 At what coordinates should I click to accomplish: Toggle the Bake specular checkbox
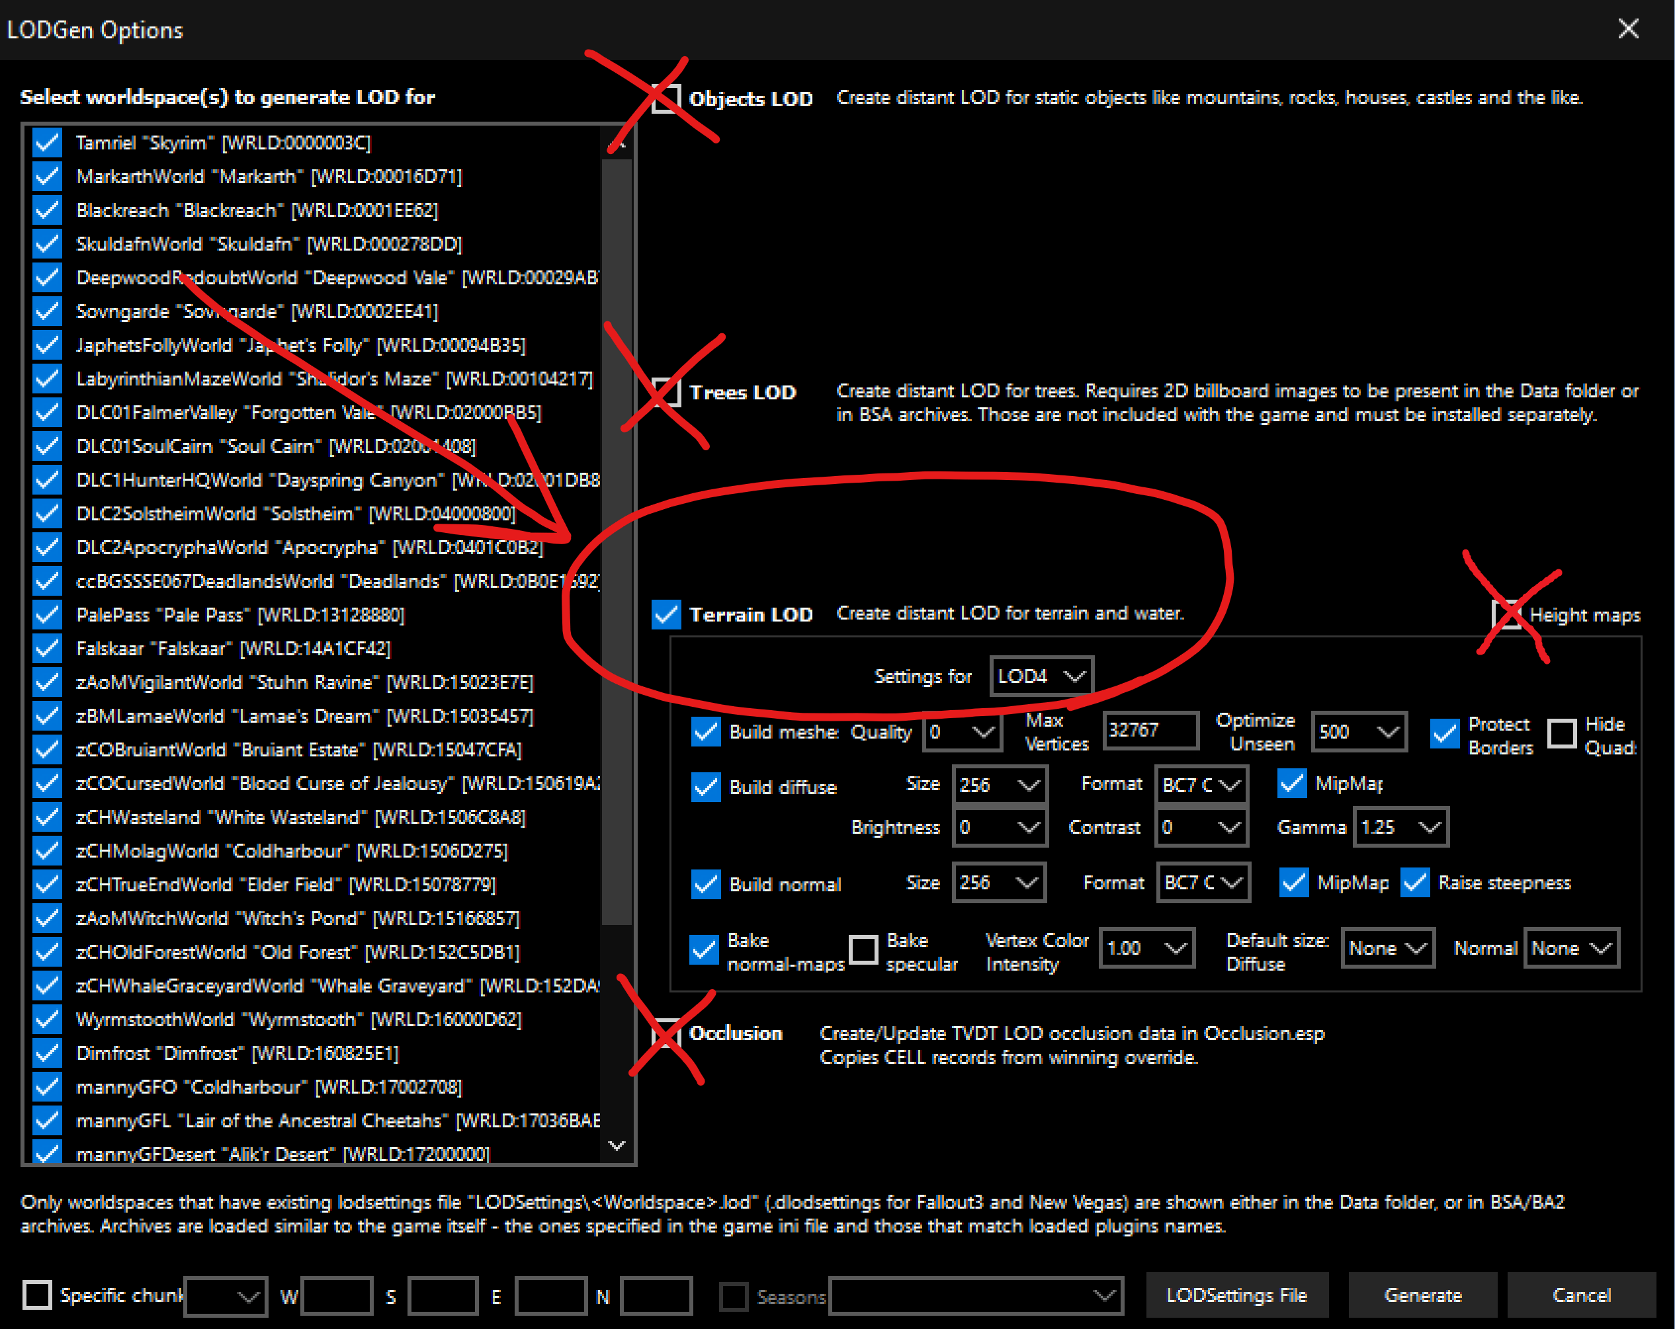pyautogui.click(x=863, y=949)
